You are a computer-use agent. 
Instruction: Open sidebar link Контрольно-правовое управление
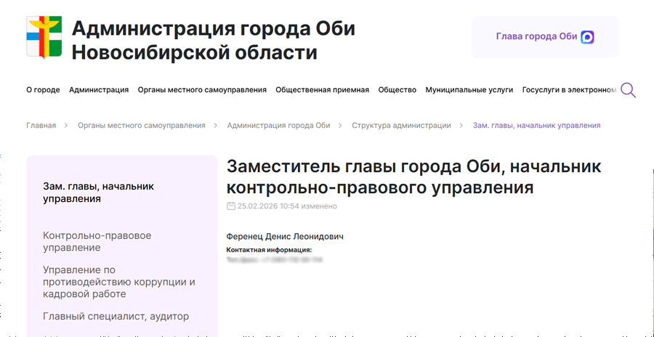tap(97, 241)
